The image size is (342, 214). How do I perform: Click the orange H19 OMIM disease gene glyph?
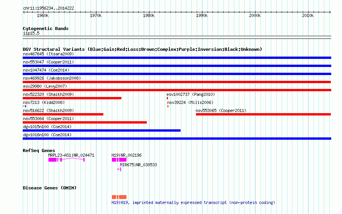tap(119, 197)
